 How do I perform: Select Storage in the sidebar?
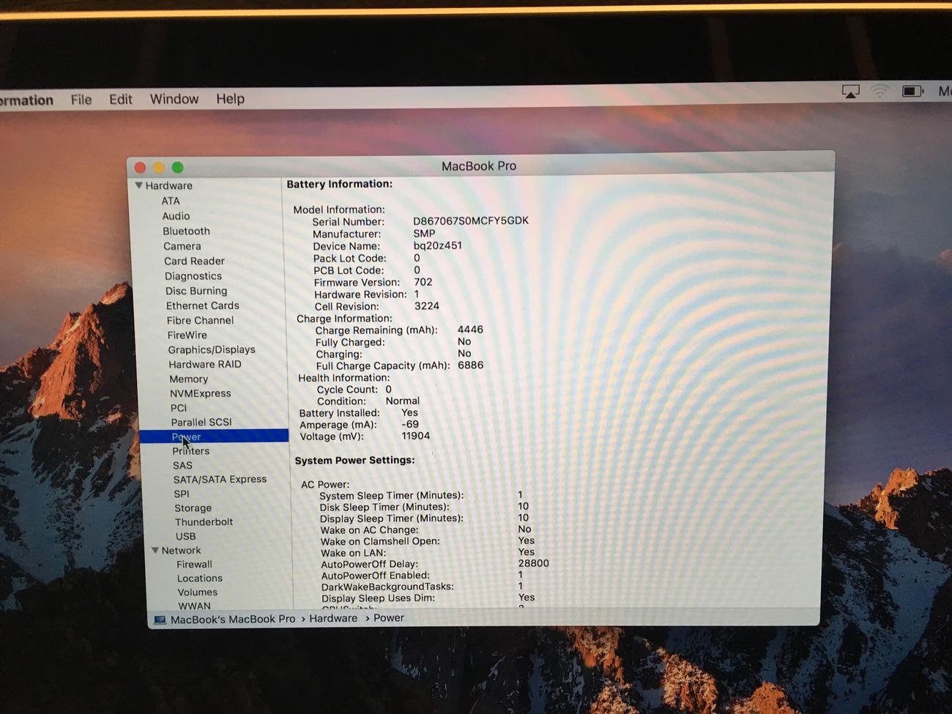(193, 508)
